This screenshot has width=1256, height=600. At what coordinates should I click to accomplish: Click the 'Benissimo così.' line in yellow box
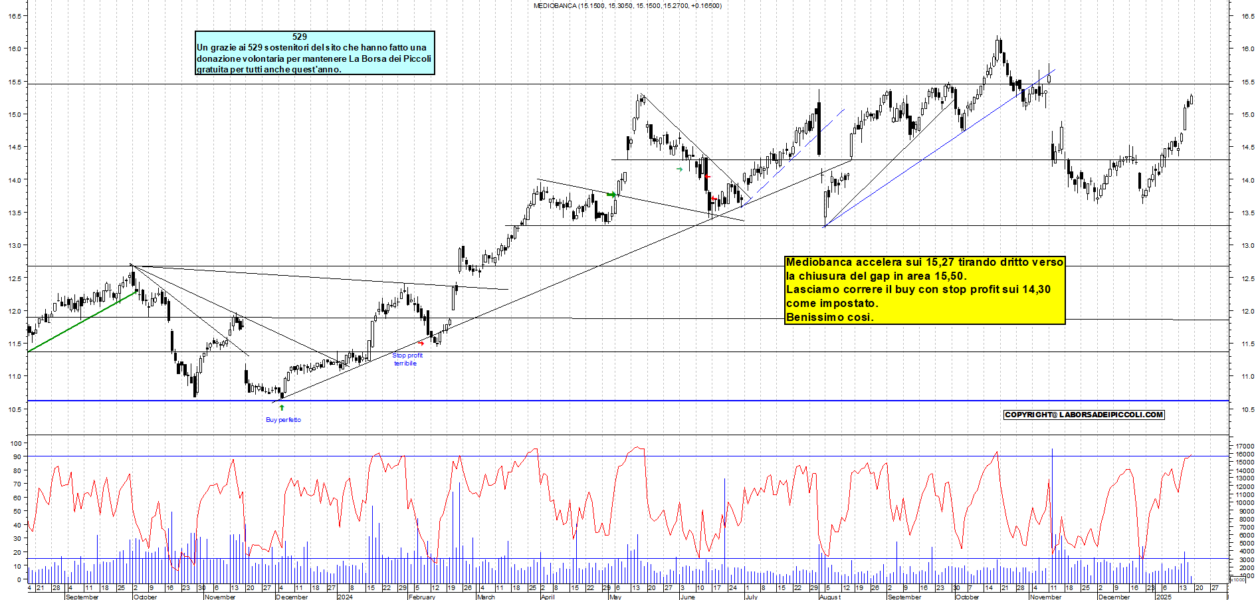click(x=829, y=317)
